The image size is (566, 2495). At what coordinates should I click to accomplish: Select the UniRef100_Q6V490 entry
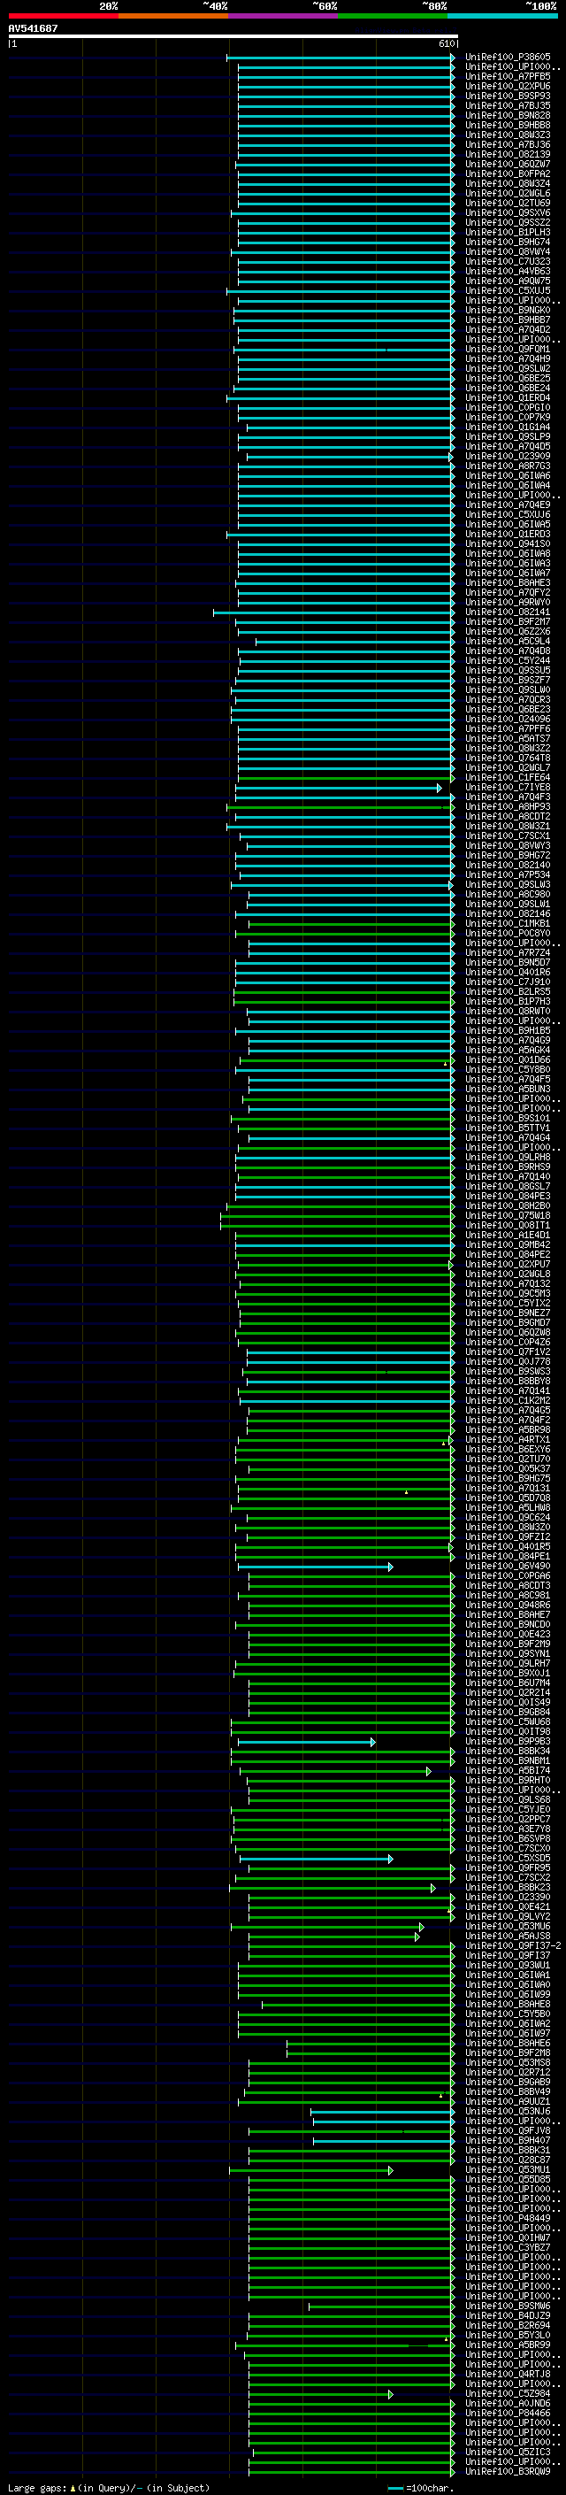[x=507, y=1567]
